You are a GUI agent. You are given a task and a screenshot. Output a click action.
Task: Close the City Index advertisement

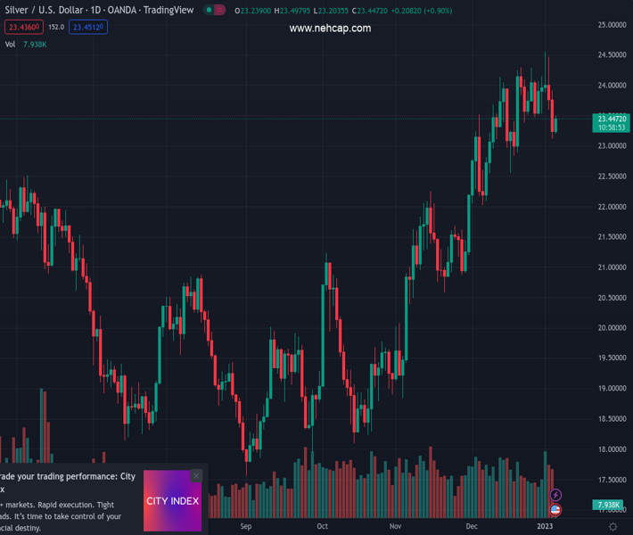196,476
